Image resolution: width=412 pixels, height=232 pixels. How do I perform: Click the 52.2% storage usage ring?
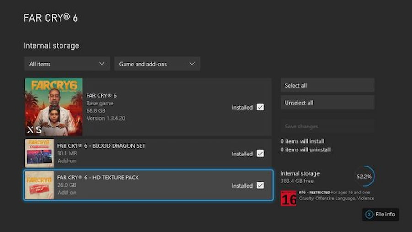tap(364, 177)
